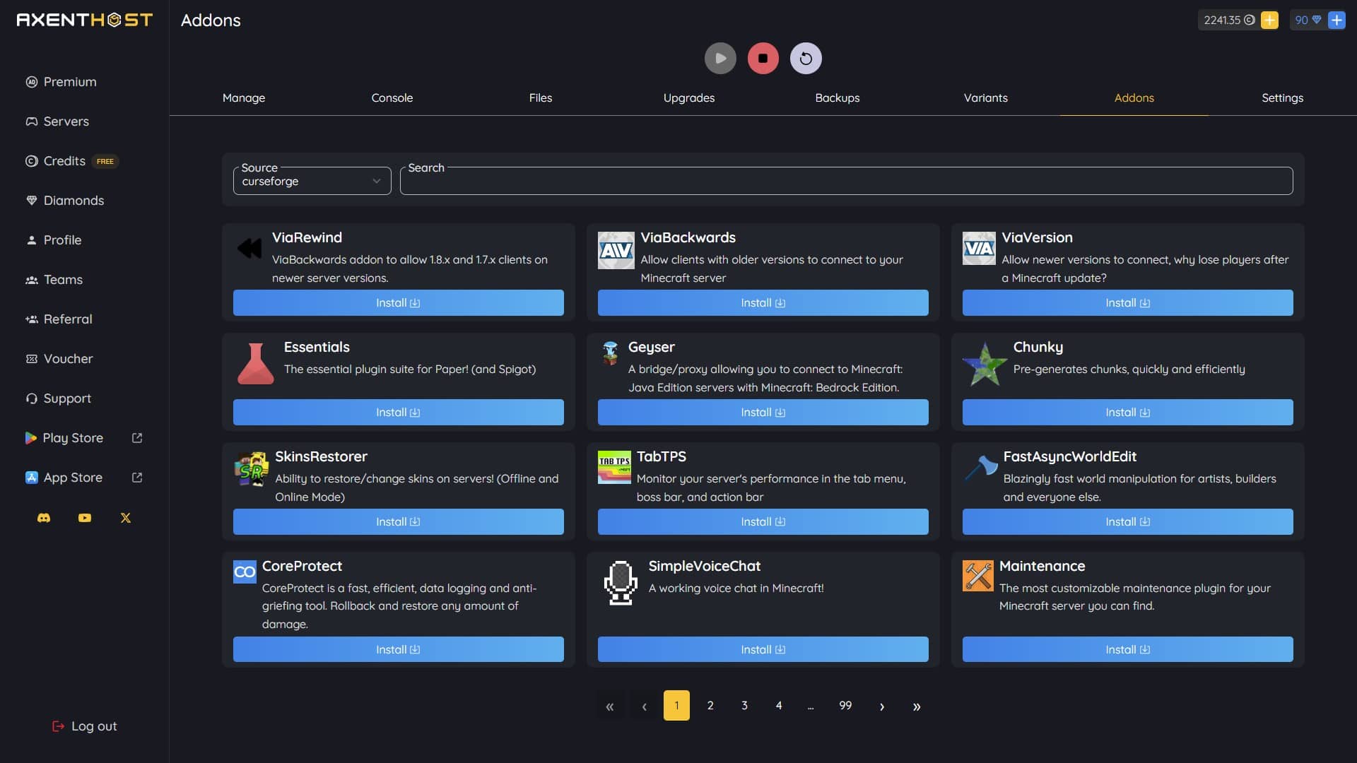Install the Essentials plugin
Viewport: 1357px width, 763px height.
(398, 412)
